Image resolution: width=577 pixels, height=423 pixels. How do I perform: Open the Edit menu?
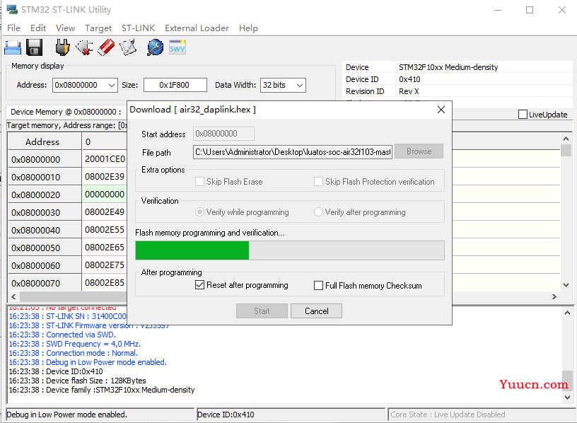38,28
